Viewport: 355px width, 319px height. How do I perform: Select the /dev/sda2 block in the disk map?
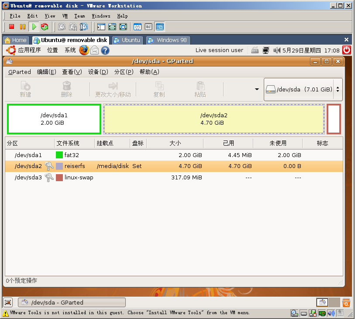214,119
